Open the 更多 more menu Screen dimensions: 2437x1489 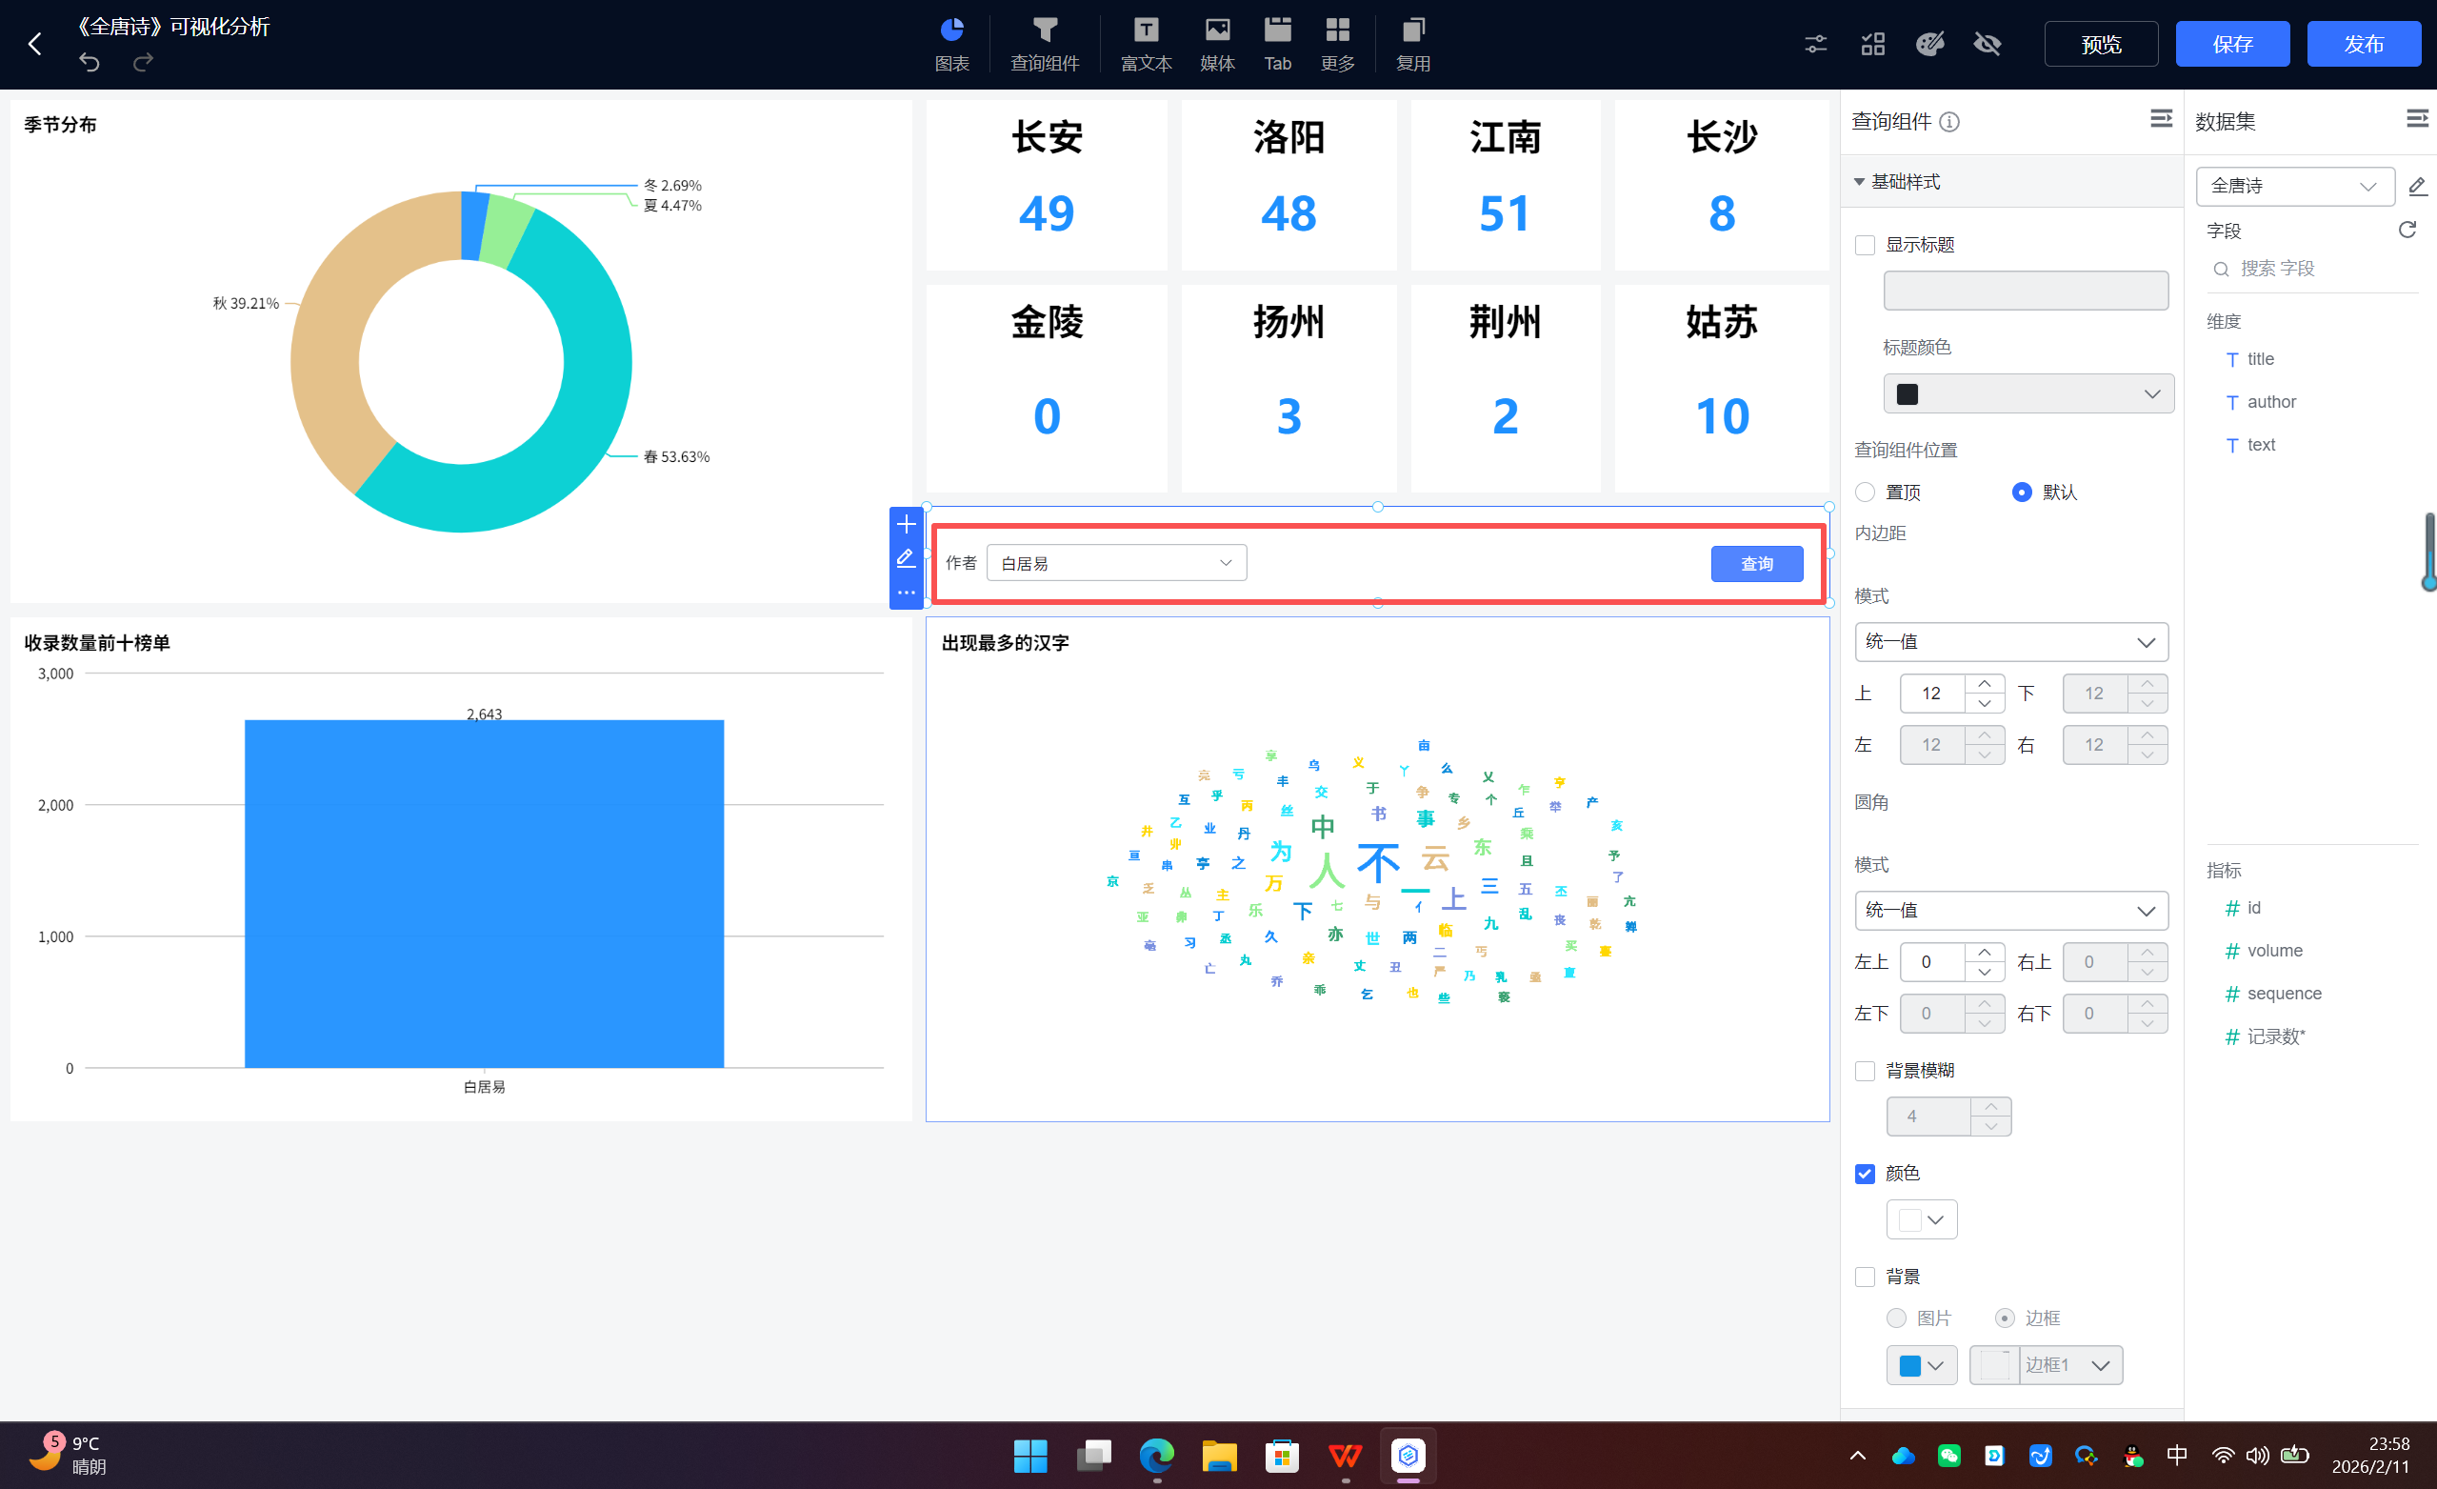pos(1337,44)
